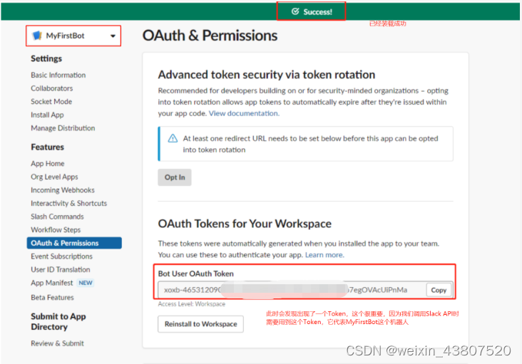The width and height of the screenshot is (522, 364).
Task: Go to Slash Commands
Action: pyautogui.click(x=57, y=217)
